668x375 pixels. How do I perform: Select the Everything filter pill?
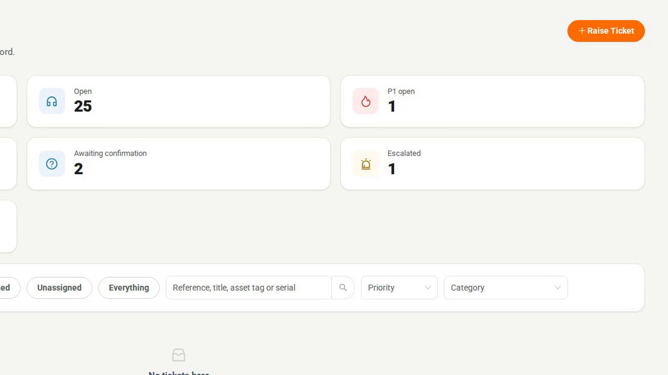[129, 288]
